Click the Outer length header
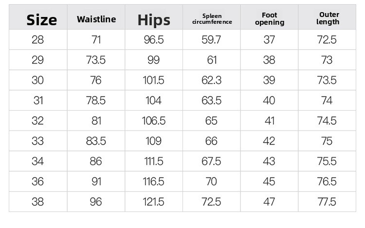Viewport: 365px width, 228px height. [x=328, y=18]
